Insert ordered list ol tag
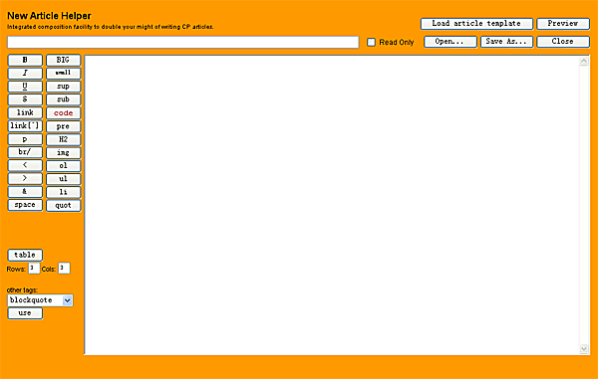The width and height of the screenshot is (598, 379). pyautogui.click(x=64, y=166)
